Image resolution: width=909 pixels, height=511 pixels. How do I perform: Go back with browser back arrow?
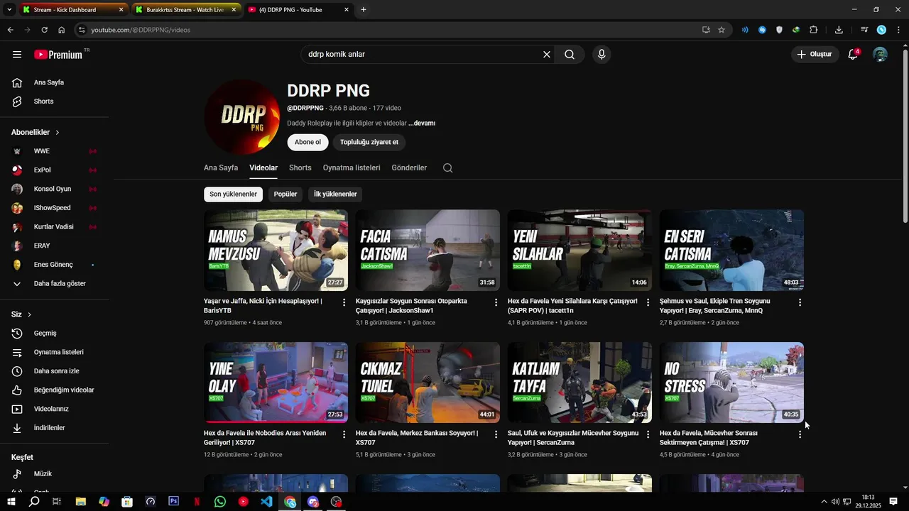(x=10, y=30)
